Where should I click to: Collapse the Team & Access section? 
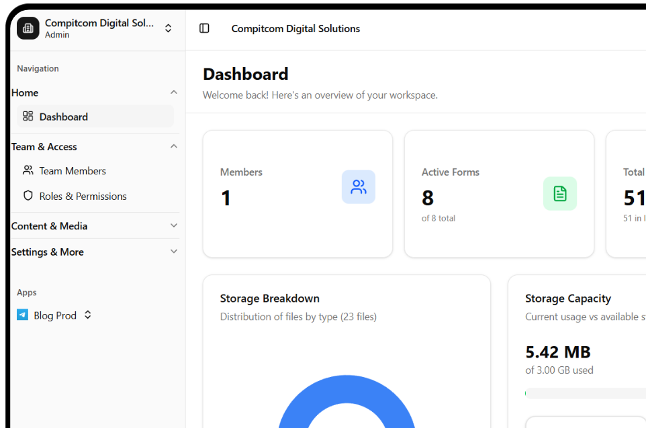point(174,146)
